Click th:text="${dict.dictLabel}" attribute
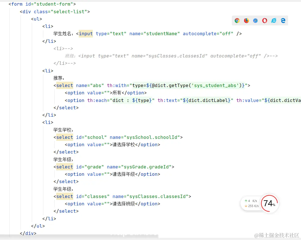This screenshot has height=240, width=301. [x=196, y=100]
